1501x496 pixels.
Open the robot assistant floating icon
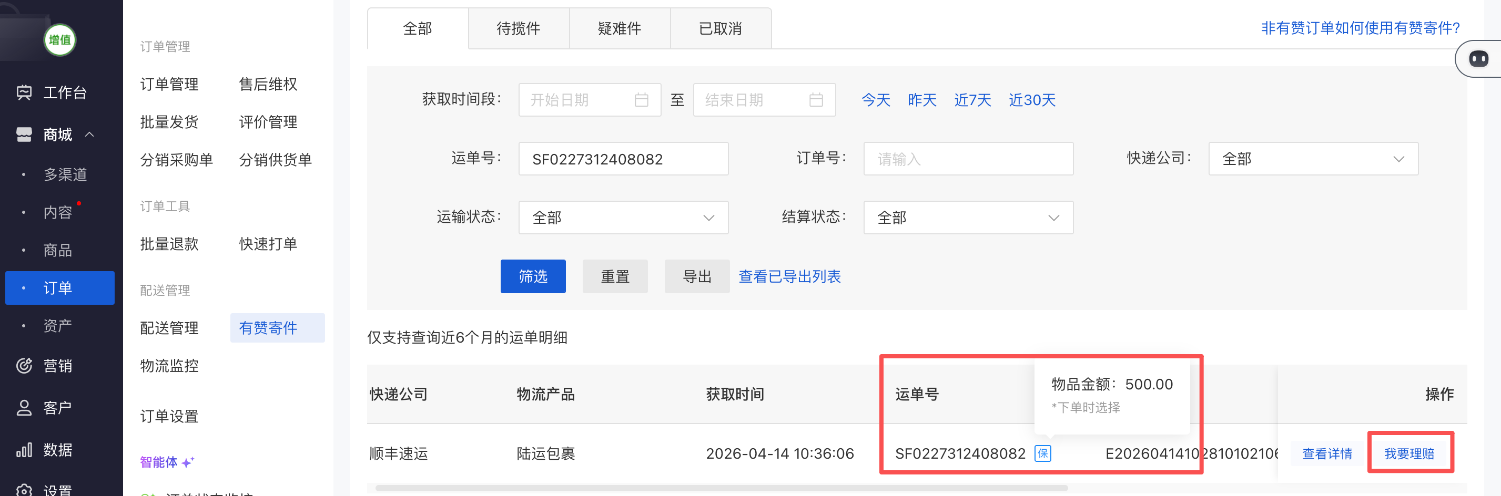coord(1478,59)
